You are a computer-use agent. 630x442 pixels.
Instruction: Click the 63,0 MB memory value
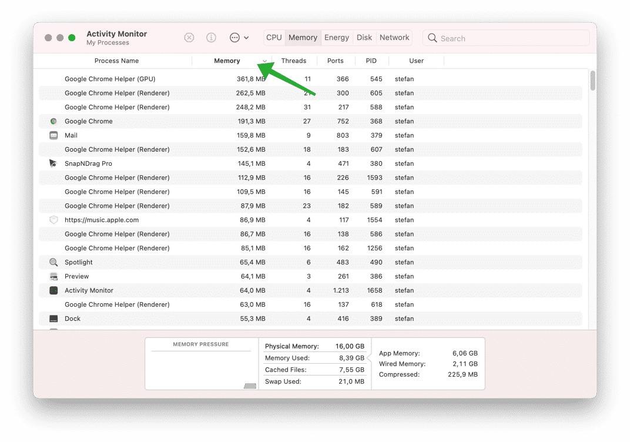(253, 304)
